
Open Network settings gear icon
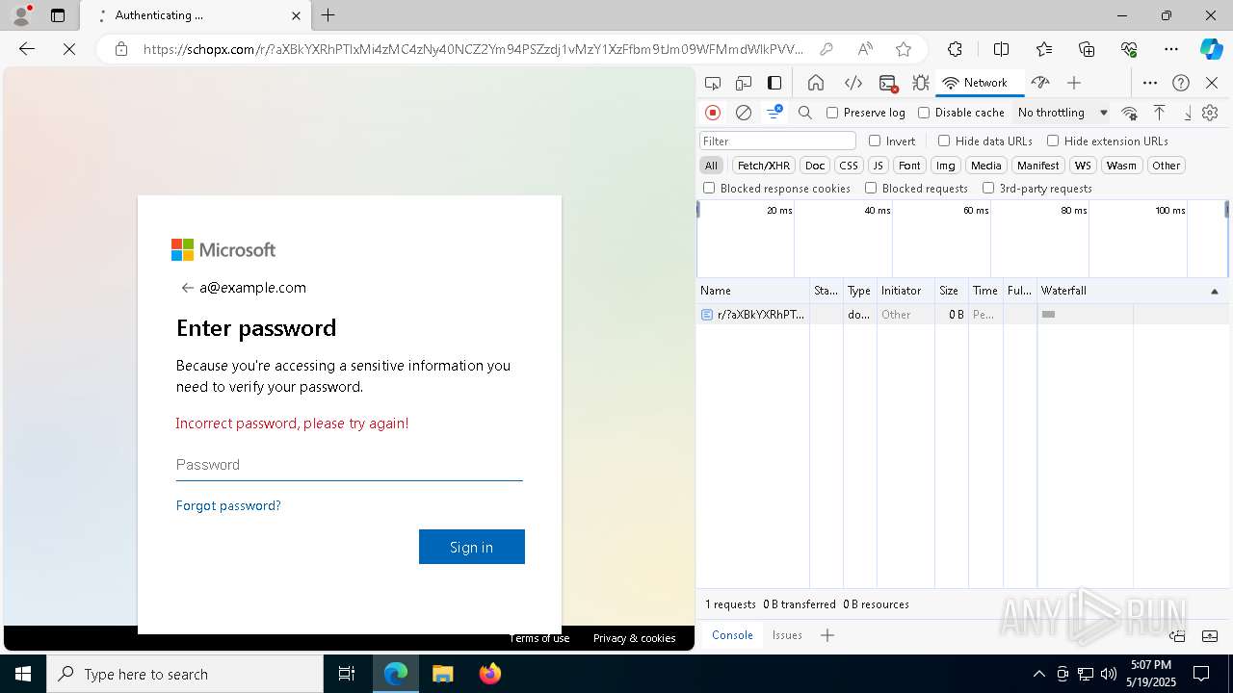click(x=1210, y=113)
